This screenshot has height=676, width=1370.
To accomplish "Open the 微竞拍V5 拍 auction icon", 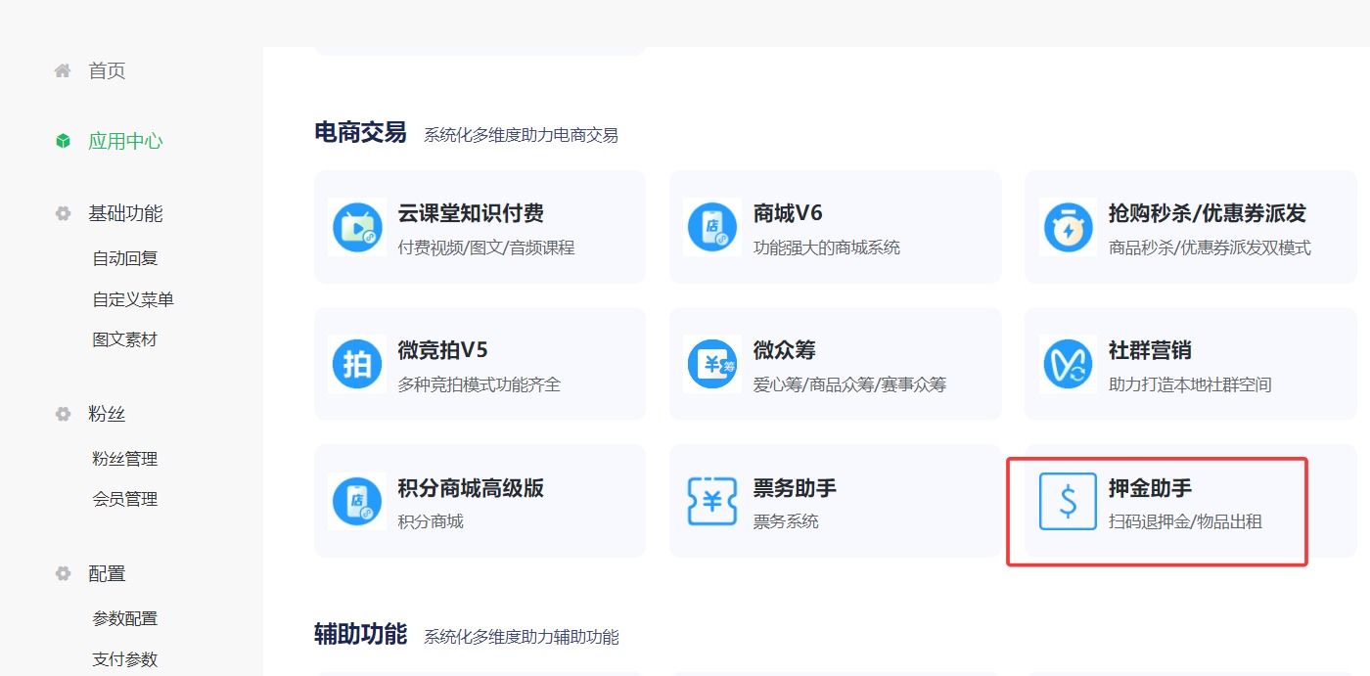I will coord(357,363).
